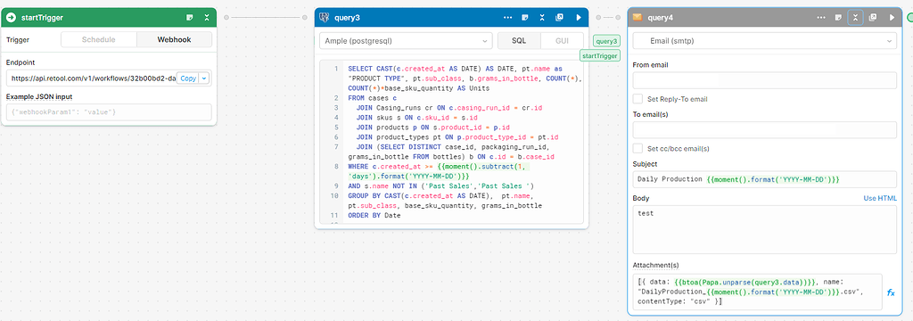Collapse the query4 block
This screenshot has width=913, height=321.
click(855, 18)
